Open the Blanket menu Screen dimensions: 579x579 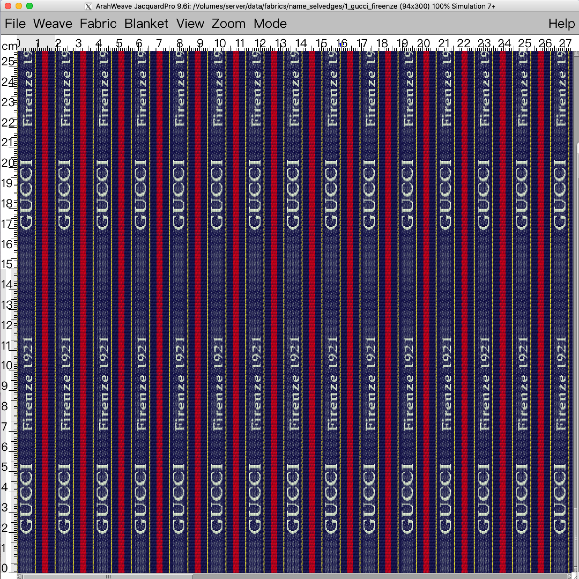[146, 24]
